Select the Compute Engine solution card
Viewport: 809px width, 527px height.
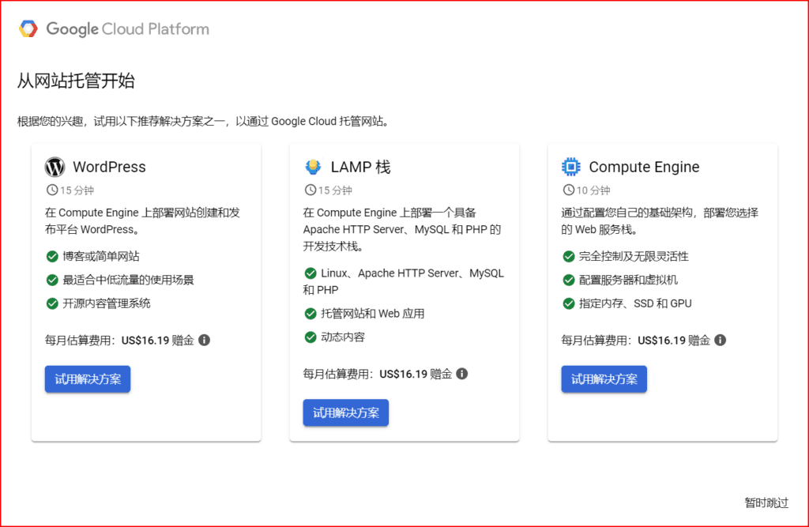[662, 291]
